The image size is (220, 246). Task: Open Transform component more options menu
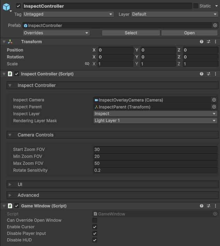click(x=215, y=42)
